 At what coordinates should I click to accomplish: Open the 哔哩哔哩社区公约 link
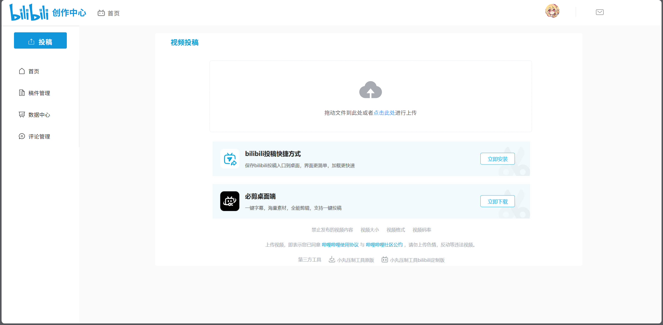coord(384,245)
